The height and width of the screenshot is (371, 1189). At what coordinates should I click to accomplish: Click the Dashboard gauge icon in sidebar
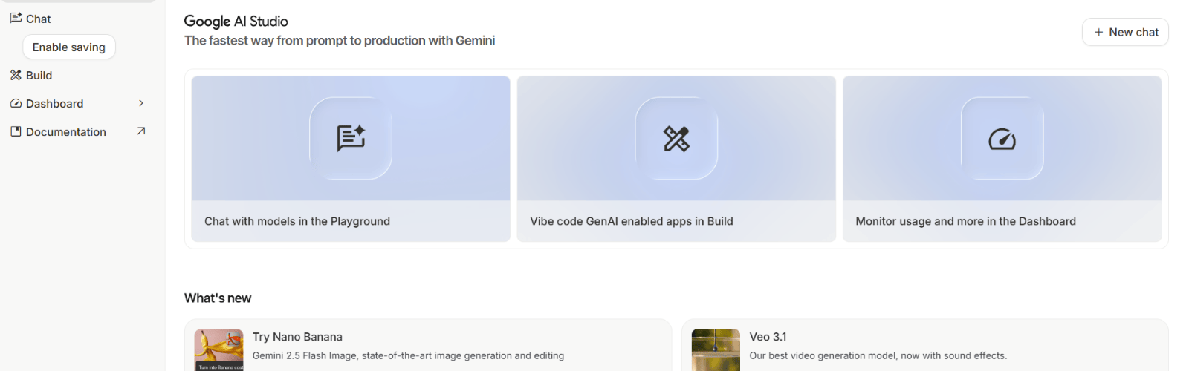pyautogui.click(x=16, y=103)
